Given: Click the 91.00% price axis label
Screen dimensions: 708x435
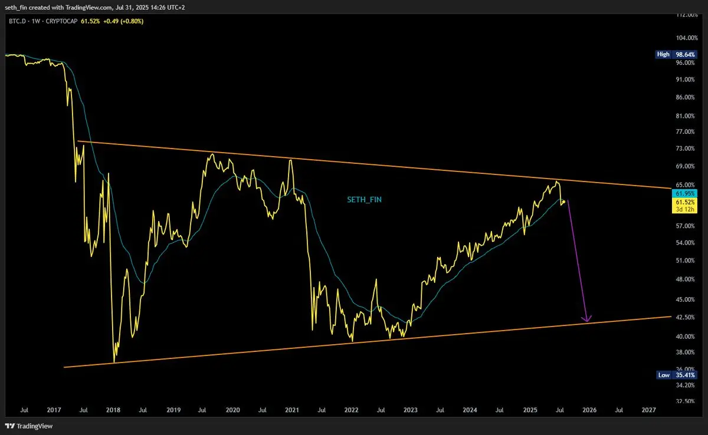Looking at the screenshot, I should 686,79.
